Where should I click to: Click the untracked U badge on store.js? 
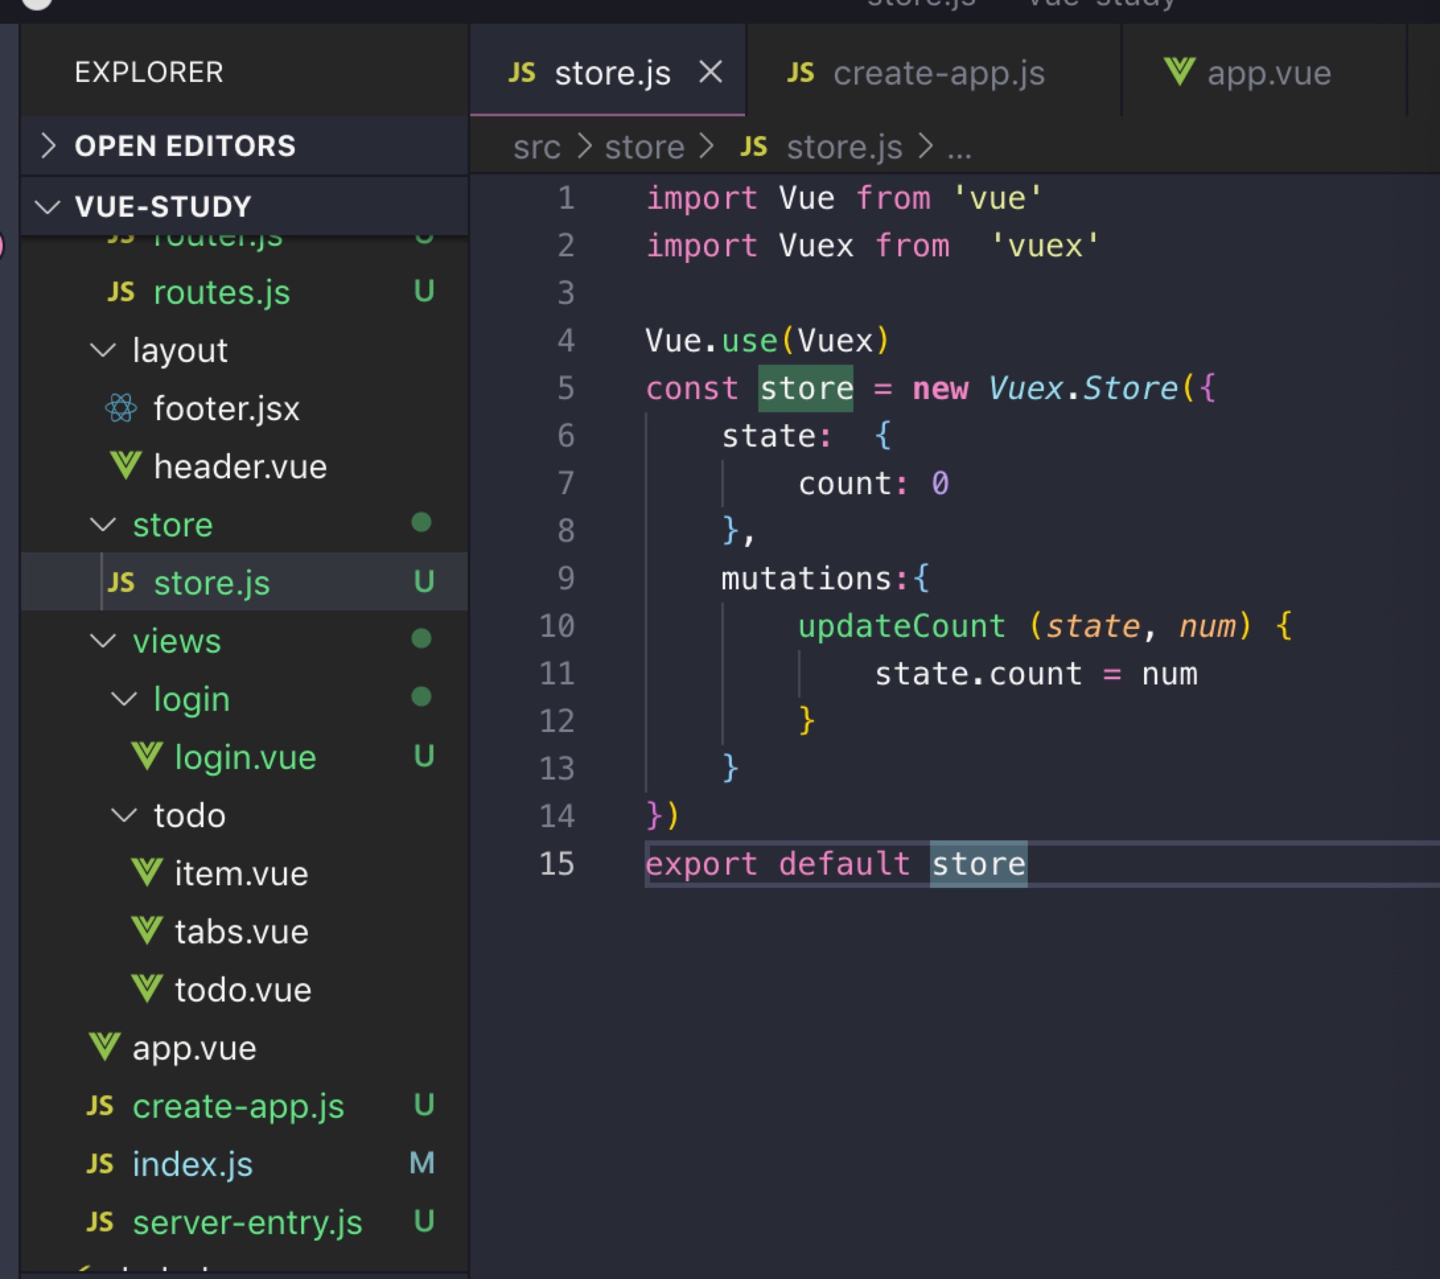tap(424, 582)
